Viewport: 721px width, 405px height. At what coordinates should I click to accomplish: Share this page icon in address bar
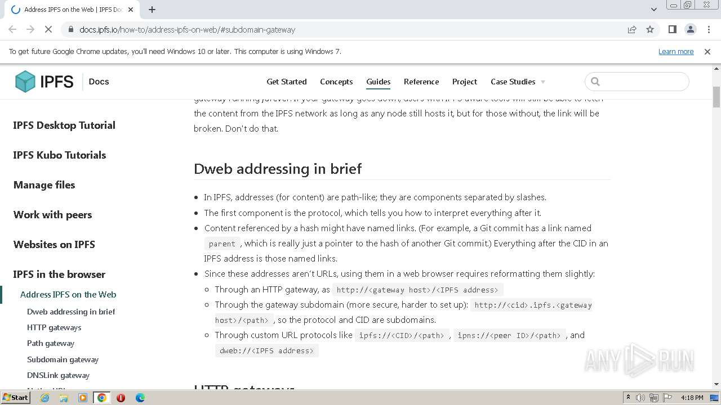coord(632,30)
